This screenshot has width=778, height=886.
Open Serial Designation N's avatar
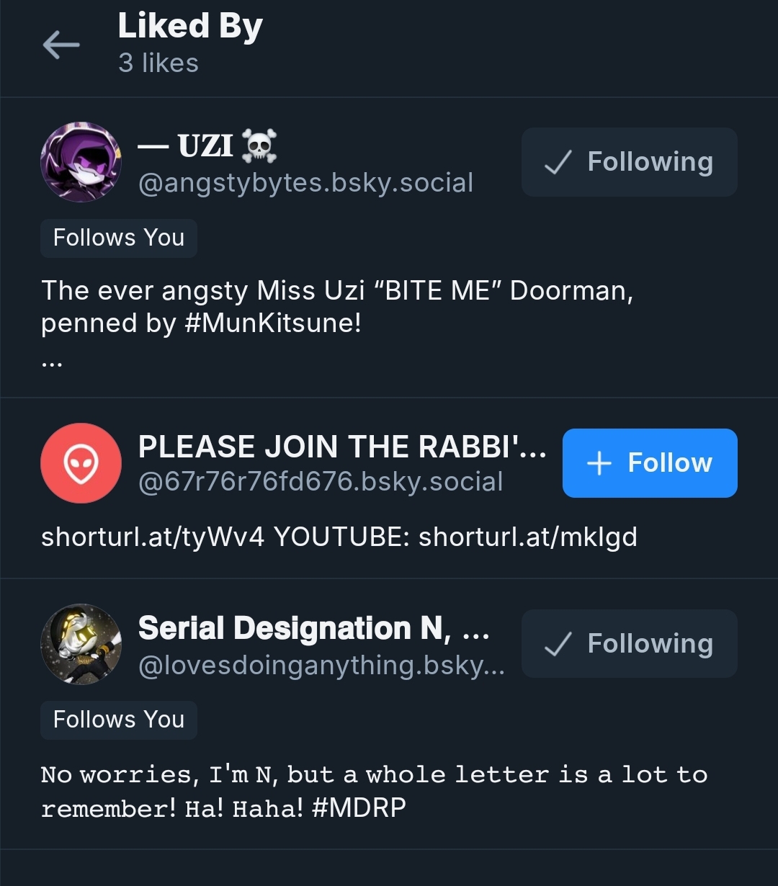pyautogui.click(x=81, y=644)
